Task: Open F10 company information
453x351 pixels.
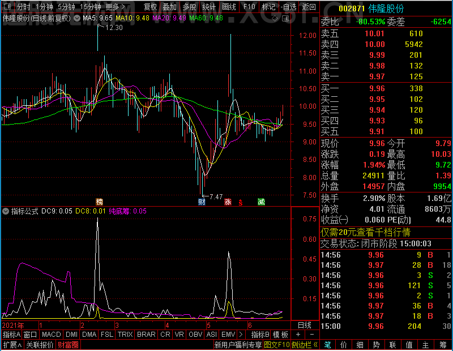Action: pos(249,7)
